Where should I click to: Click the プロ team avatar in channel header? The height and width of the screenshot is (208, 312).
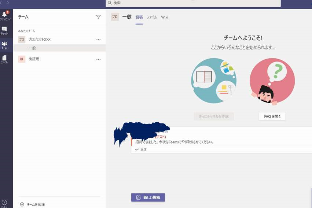pyautogui.click(x=115, y=17)
